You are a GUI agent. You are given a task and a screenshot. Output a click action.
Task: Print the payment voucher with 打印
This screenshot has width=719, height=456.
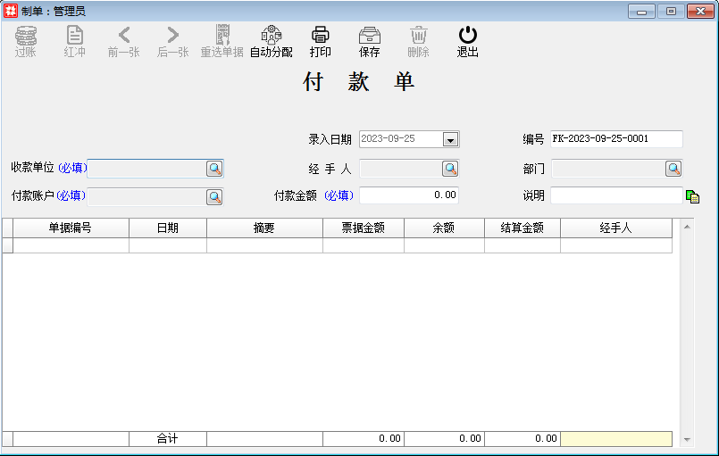tap(320, 41)
